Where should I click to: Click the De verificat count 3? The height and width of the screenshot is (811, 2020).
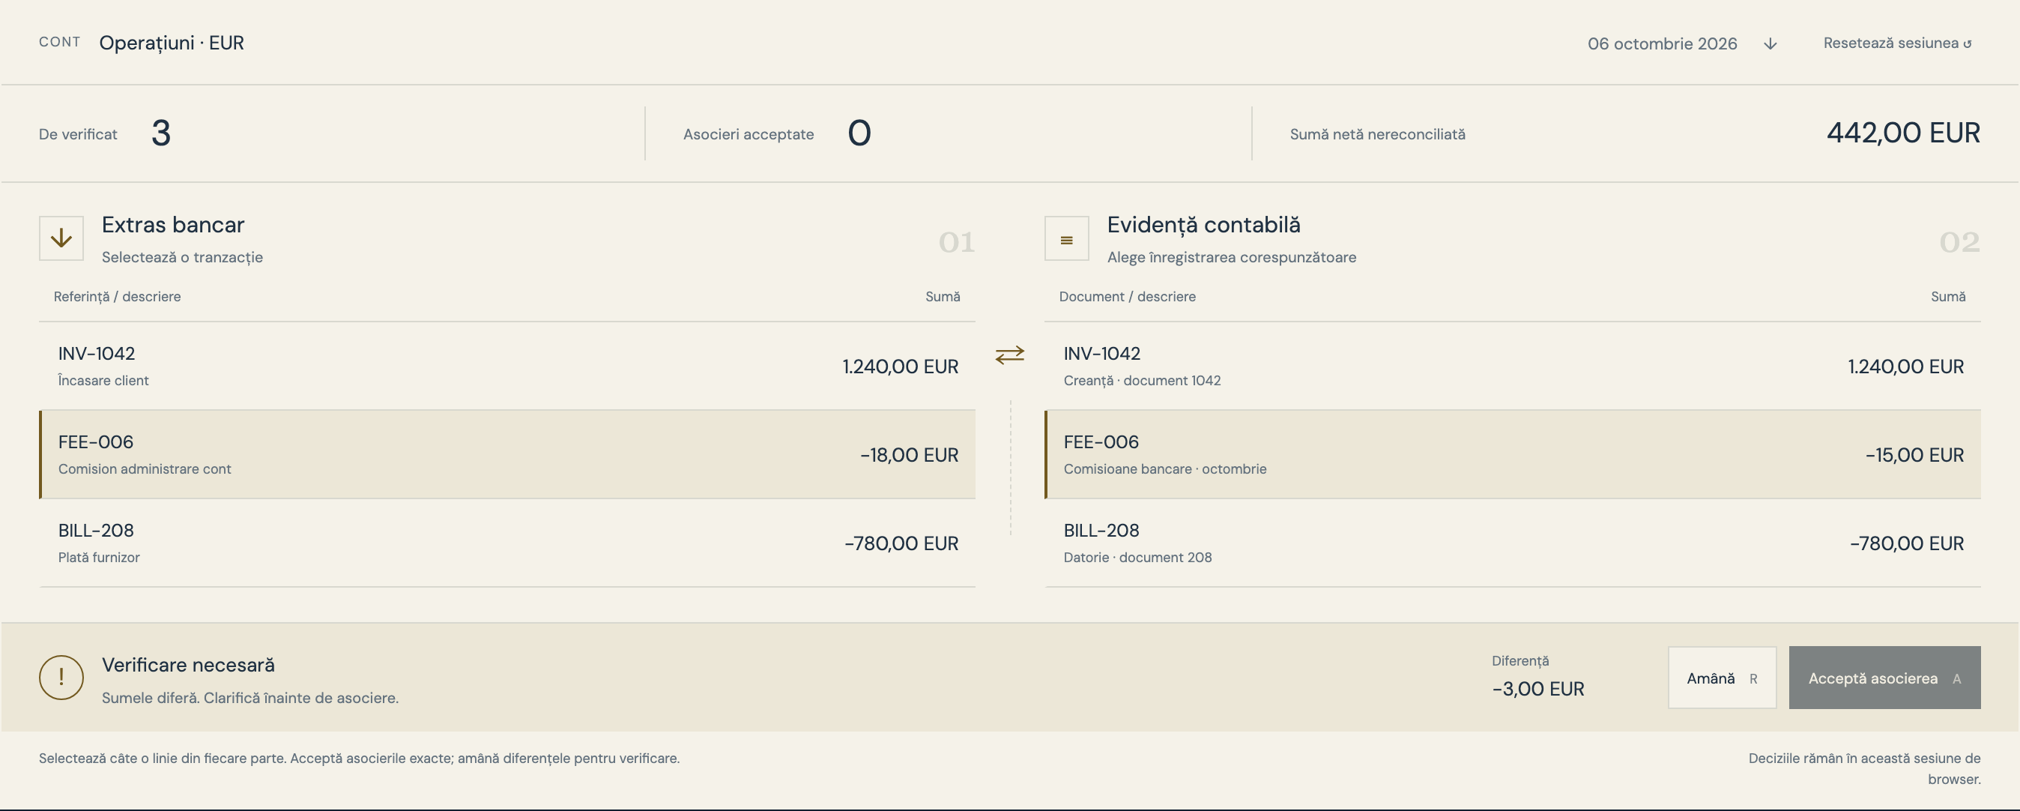coord(161,133)
